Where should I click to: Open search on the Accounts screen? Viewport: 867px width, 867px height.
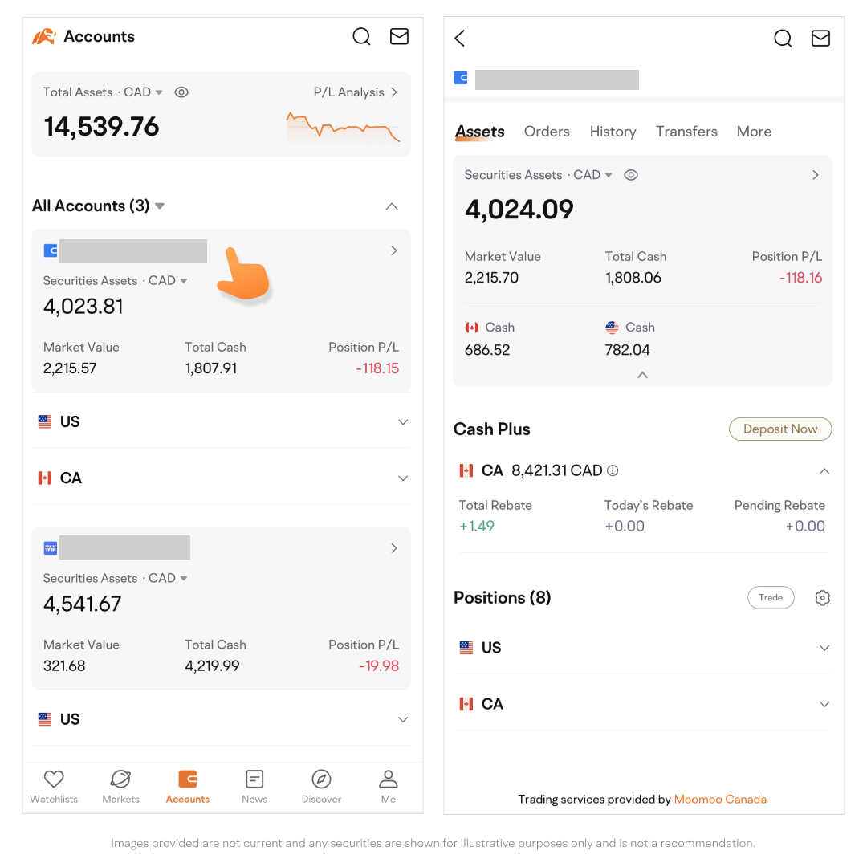[362, 37]
